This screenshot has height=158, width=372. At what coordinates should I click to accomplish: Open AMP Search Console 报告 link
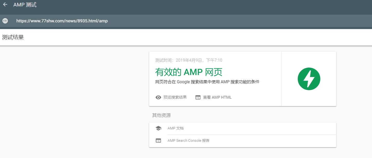(188, 141)
